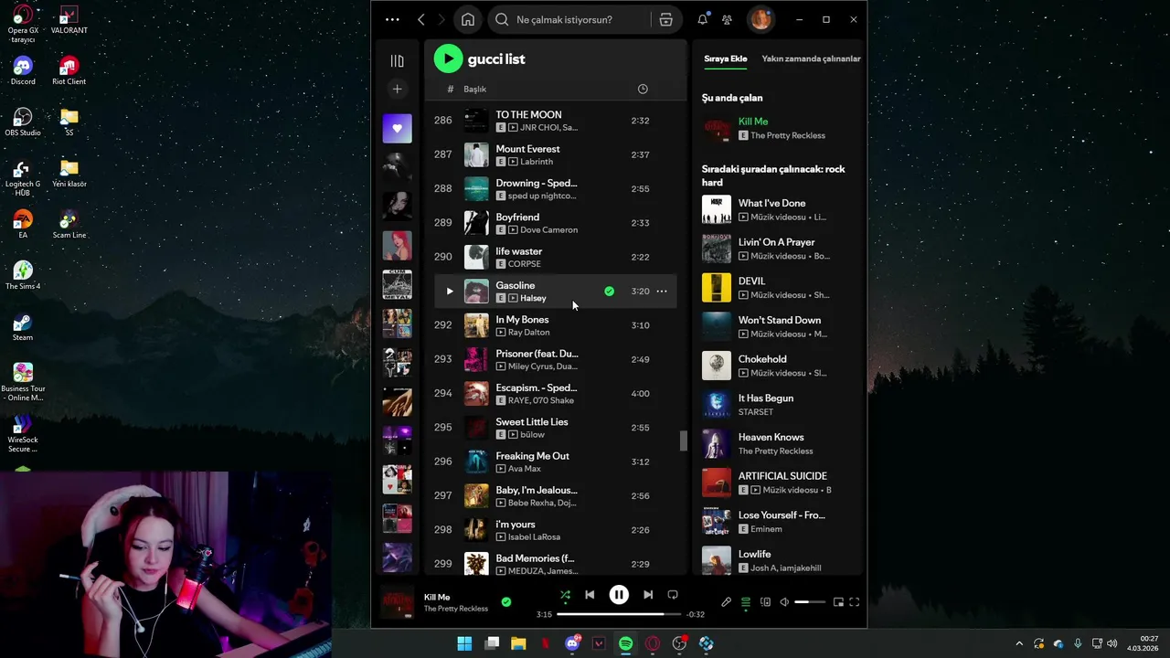Image resolution: width=1170 pixels, height=658 pixels.
Task: Open now-playing album cover in bottom bar
Action: [397, 602]
